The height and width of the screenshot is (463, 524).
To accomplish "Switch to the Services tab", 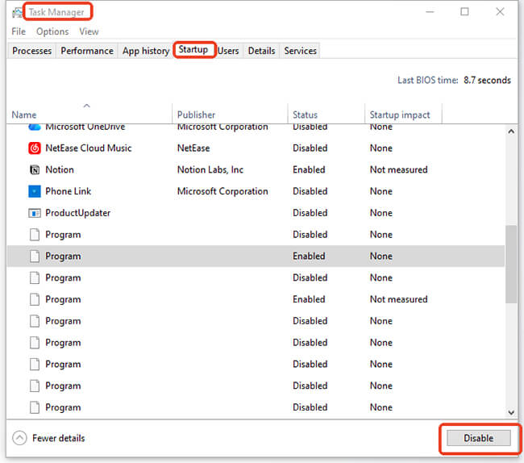I will 300,51.
